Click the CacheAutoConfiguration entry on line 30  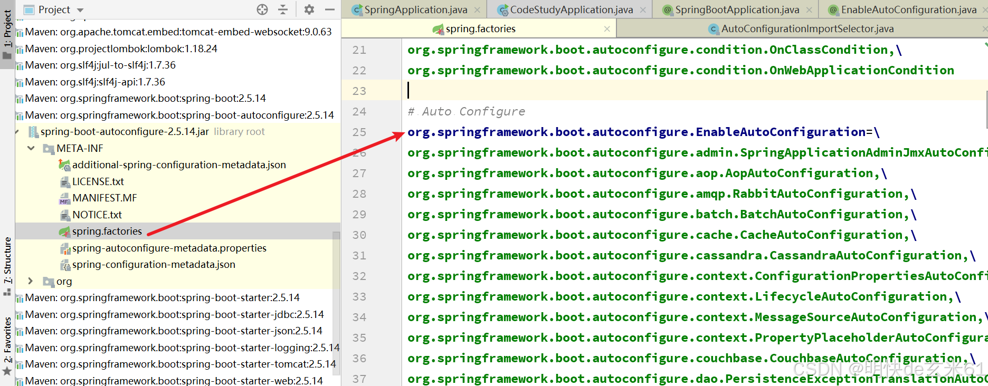coord(662,235)
